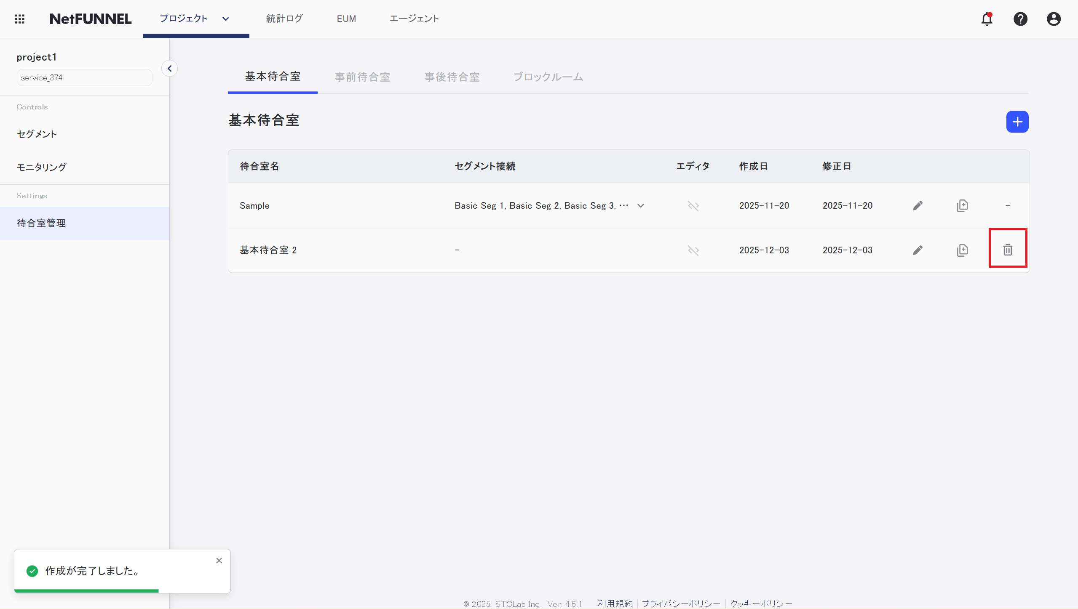The width and height of the screenshot is (1078, 609).
Task: Open the help question mark icon
Action: click(x=1020, y=19)
